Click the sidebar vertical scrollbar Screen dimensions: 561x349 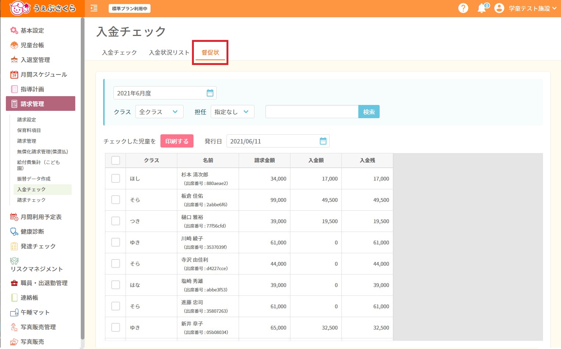83,178
